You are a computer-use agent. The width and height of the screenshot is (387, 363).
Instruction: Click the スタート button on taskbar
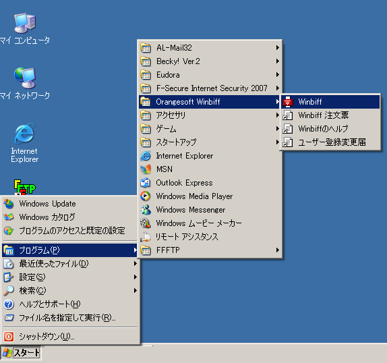click(21, 353)
